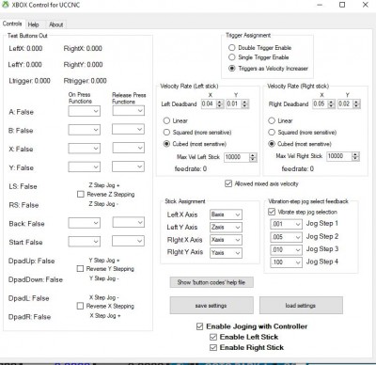Toggle Reverse X Stepping checkbox

[x=80, y=306]
